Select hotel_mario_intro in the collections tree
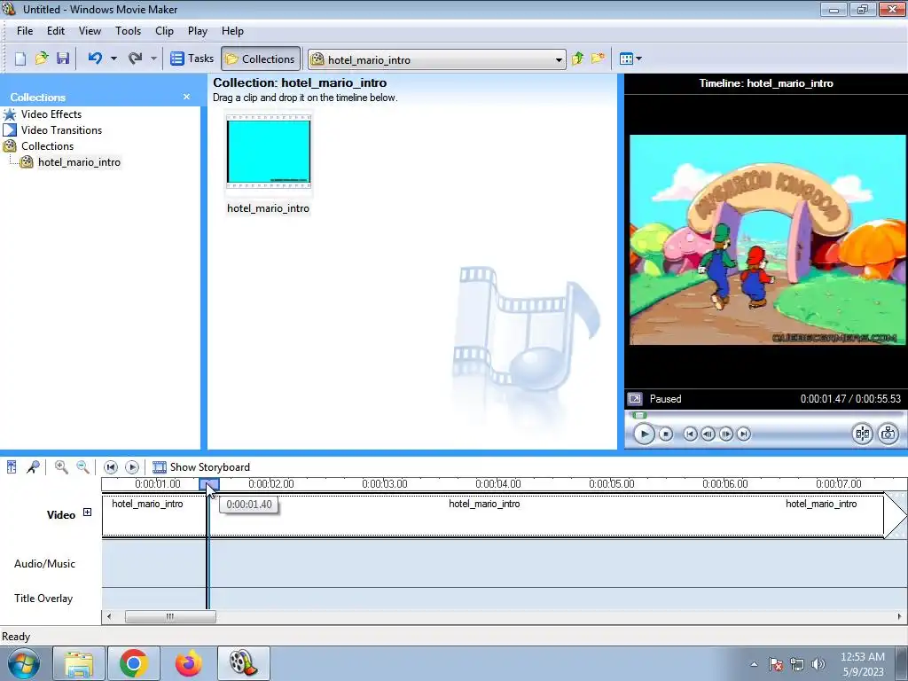The width and height of the screenshot is (908, 681). pyautogui.click(x=79, y=163)
